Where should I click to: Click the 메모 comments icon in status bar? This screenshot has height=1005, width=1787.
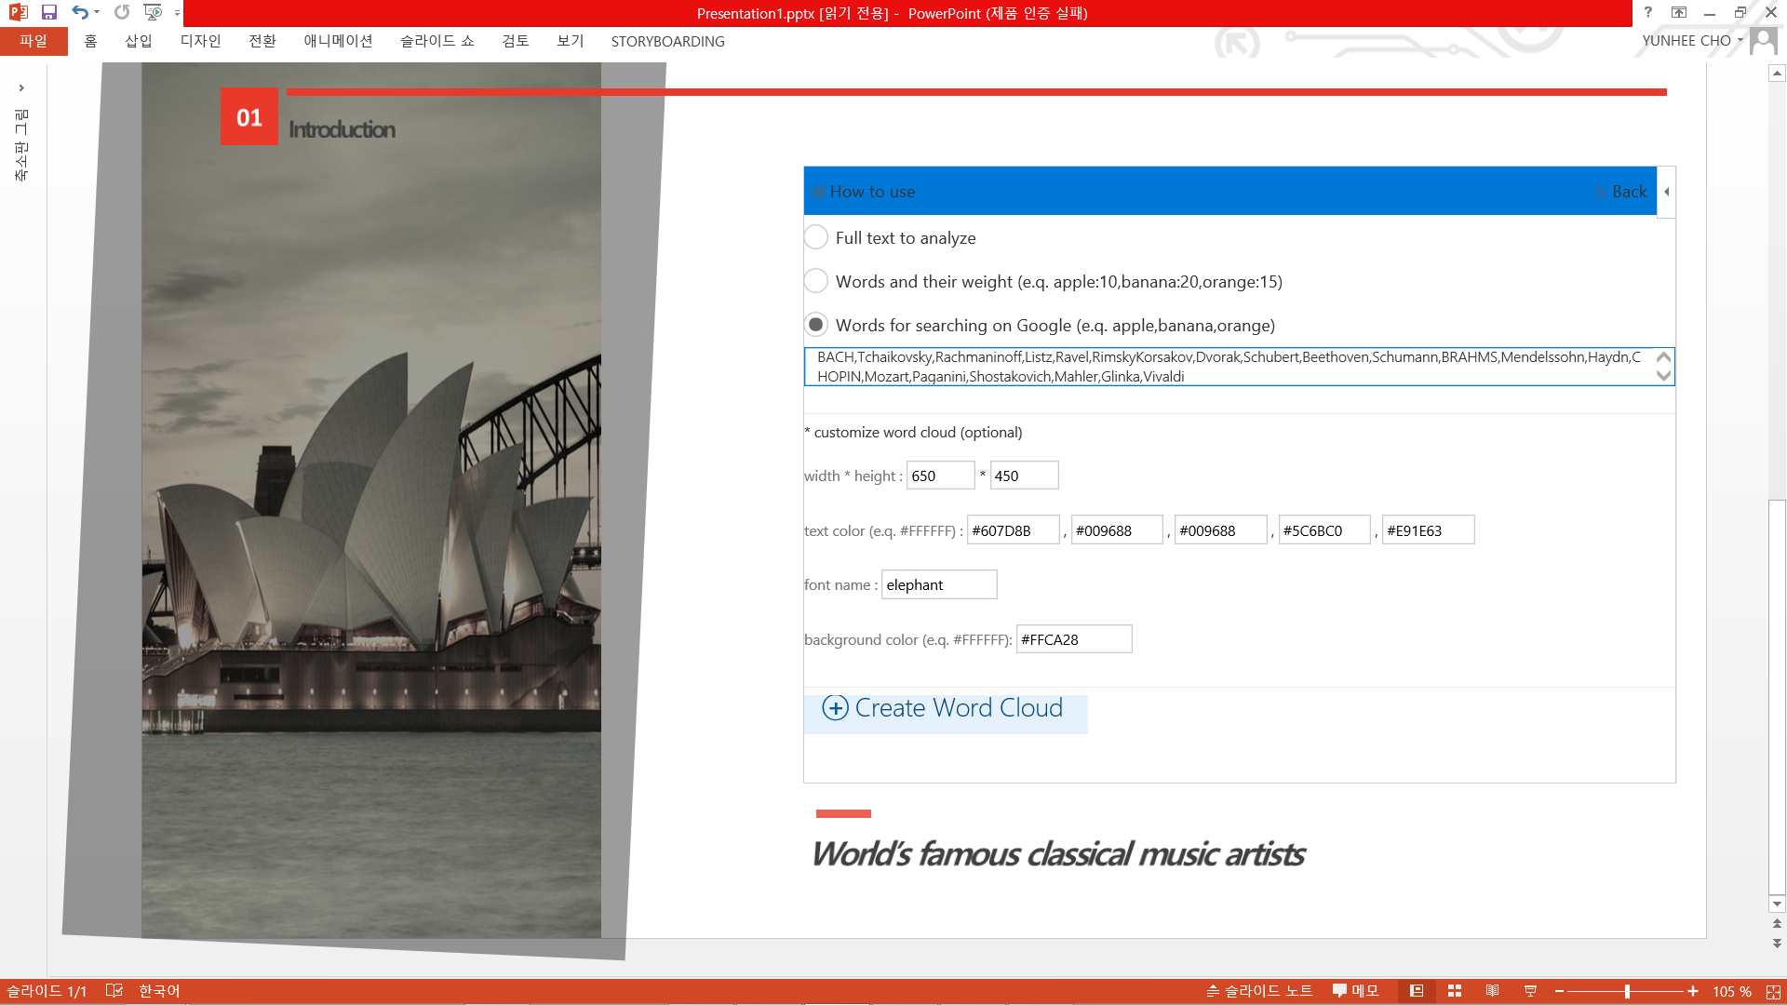coord(1355,991)
